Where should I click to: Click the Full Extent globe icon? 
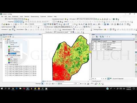tap(86, 24)
